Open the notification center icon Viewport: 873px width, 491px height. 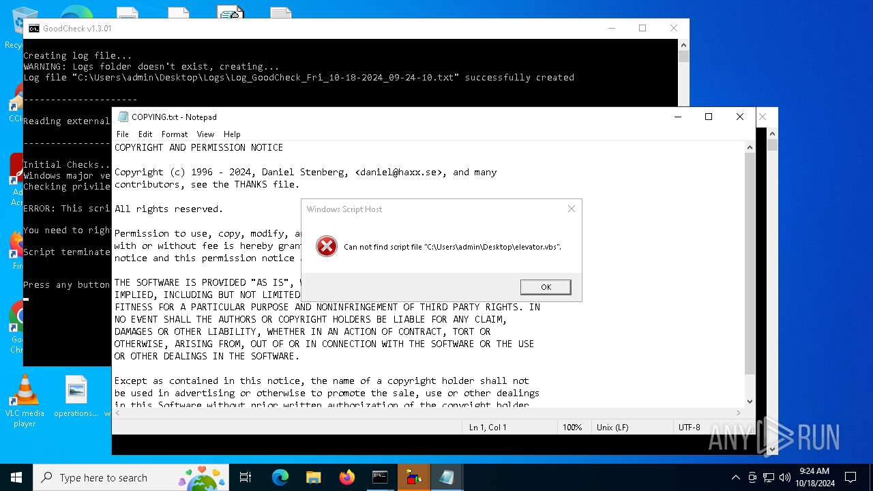(x=850, y=477)
